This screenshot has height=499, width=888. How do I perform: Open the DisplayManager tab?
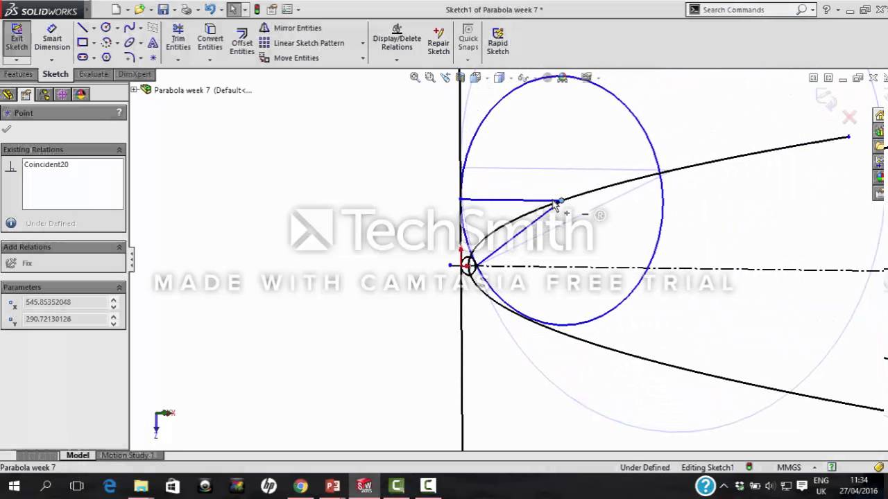pos(80,94)
